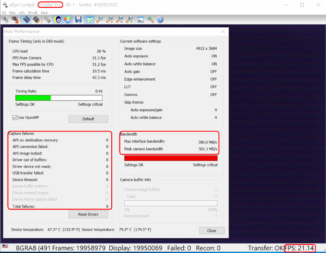Select the 1:1 zoom icon
This screenshot has height=253, width=326.
coord(100,20)
